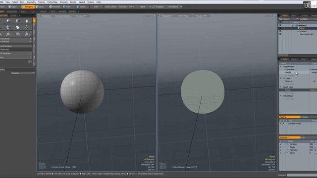Click the Items selection mode icon
The image size is (317, 178).
37,6
